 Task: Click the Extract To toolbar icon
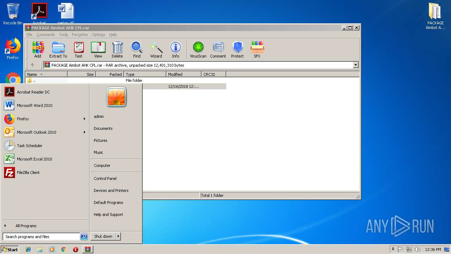(x=58, y=49)
